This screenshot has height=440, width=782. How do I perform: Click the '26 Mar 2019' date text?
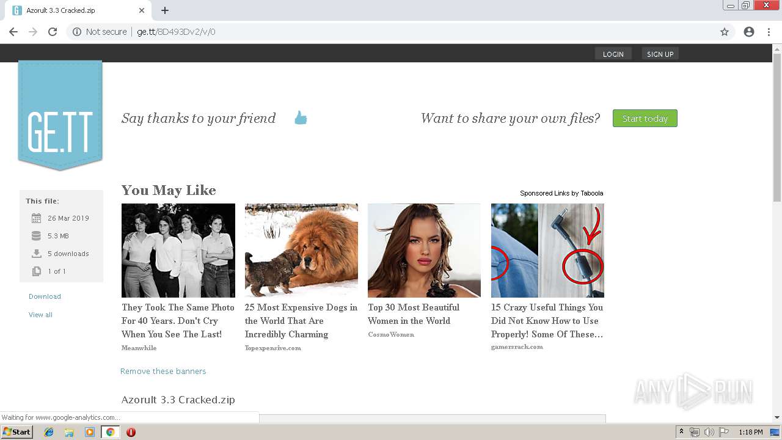pos(68,218)
